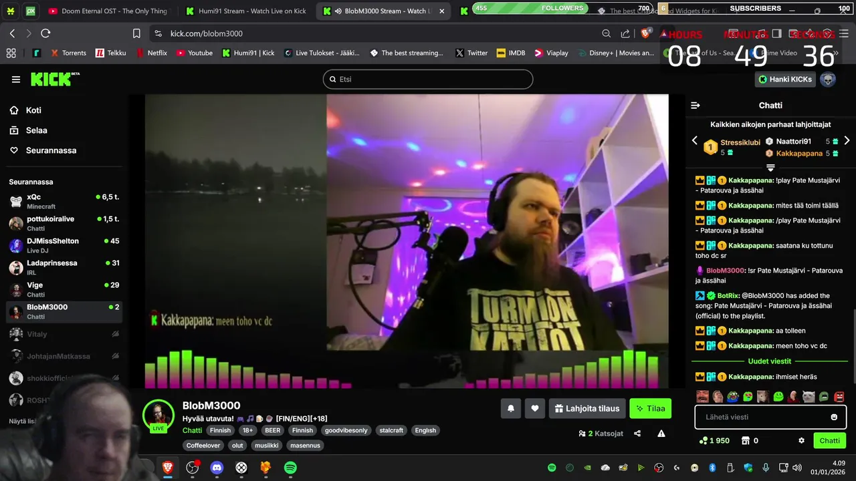Toggle notifications bell for BlobM3000

(511, 408)
